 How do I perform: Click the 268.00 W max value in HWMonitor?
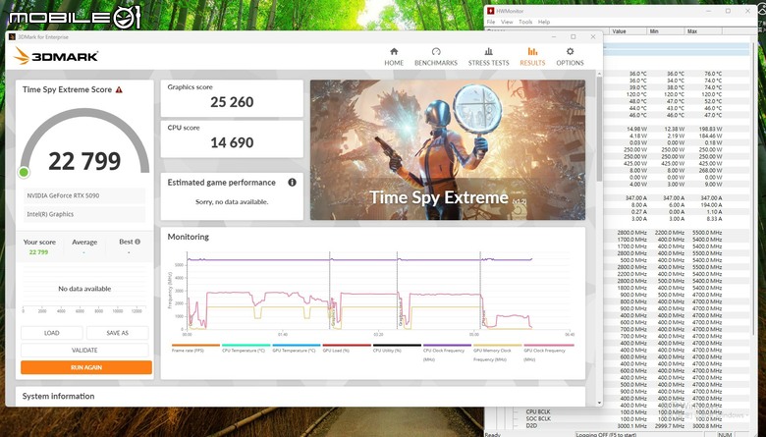coord(711,171)
